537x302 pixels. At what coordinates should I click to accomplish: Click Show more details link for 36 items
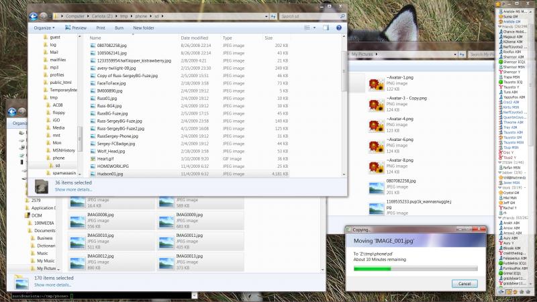pos(73,190)
